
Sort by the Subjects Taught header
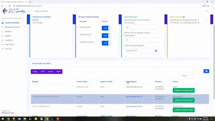(x=106, y=82)
